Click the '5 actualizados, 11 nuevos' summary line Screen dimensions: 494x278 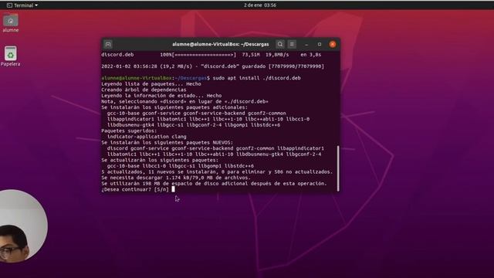(x=217, y=171)
